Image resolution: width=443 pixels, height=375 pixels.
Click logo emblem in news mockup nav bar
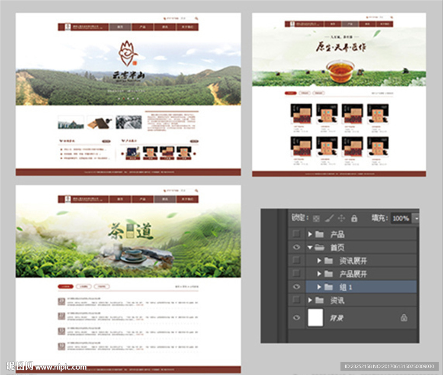pyautogui.click(x=67, y=199)
